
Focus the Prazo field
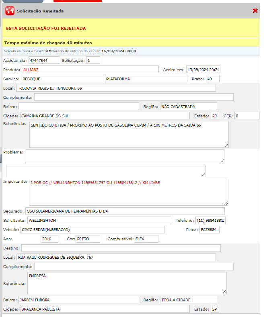pyautogui.click(x=213, y=79)
